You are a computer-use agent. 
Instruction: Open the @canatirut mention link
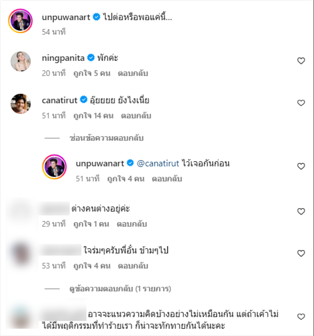click(158, 164)
